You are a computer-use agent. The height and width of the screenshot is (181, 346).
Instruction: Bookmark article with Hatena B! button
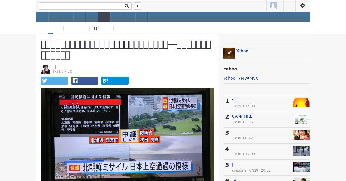pos(115,81)
